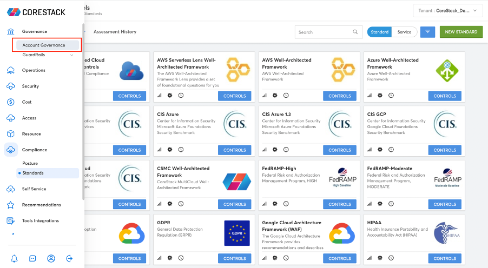Select GuardRails menu item
The height and width of the screenshot is (268, 488).
pyautogui.click(x=34, y=55)
